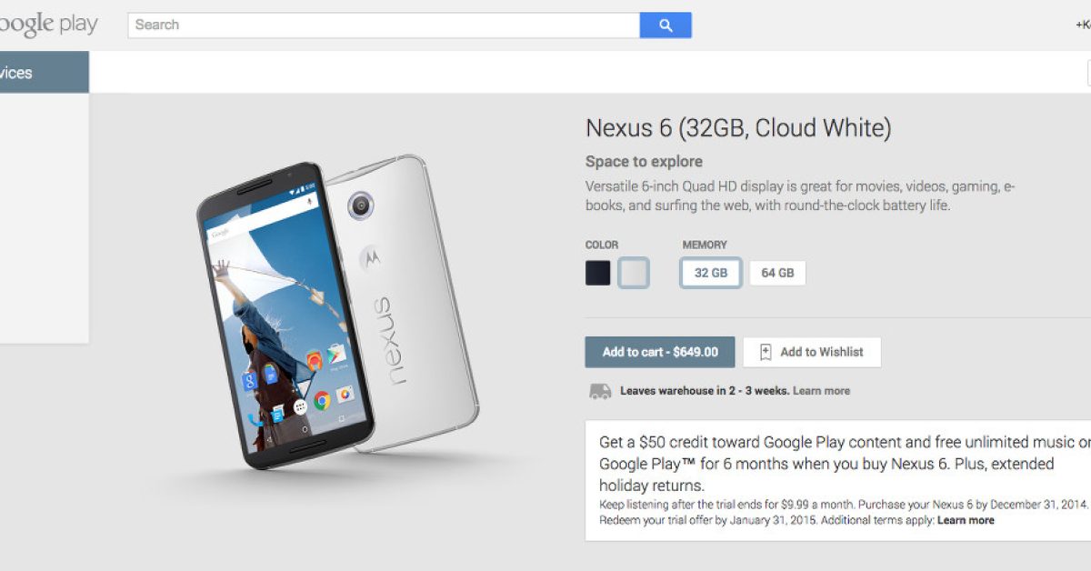Image resolution: width=1091 pixels, height=571 pixels.
Task: Click the Chrome icon on the phone screen
Action: click(x=322, y=399)
